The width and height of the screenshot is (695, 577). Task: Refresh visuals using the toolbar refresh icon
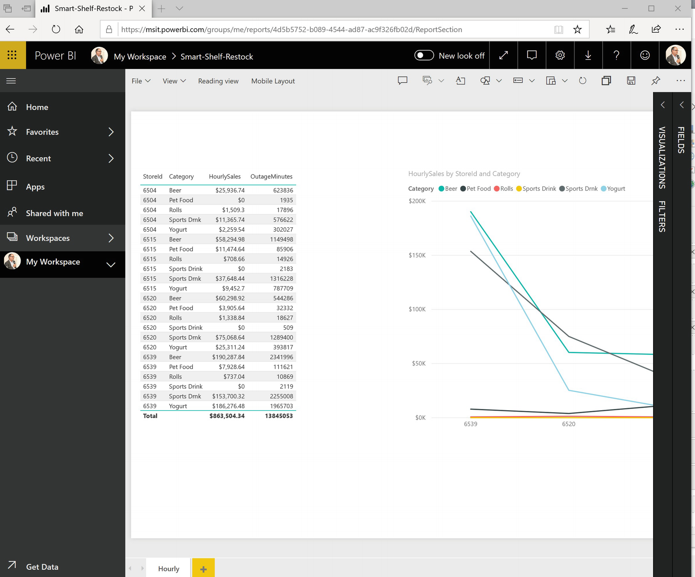[583, 81]
